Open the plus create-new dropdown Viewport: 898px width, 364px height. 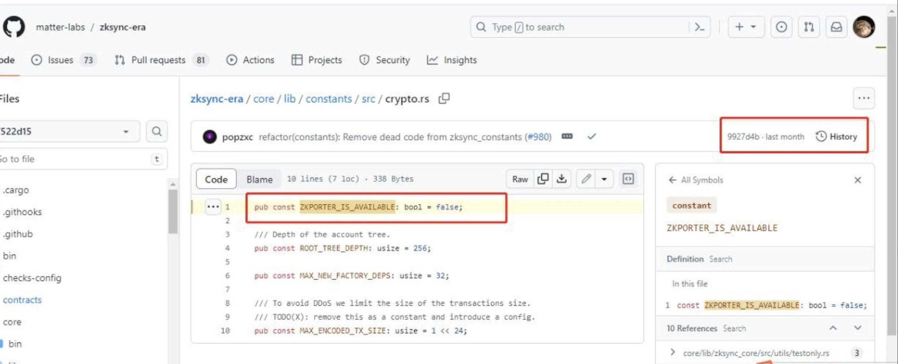pos(746,26)
